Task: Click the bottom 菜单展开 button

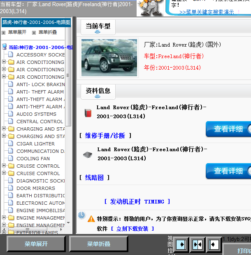Action: (36, 244)
